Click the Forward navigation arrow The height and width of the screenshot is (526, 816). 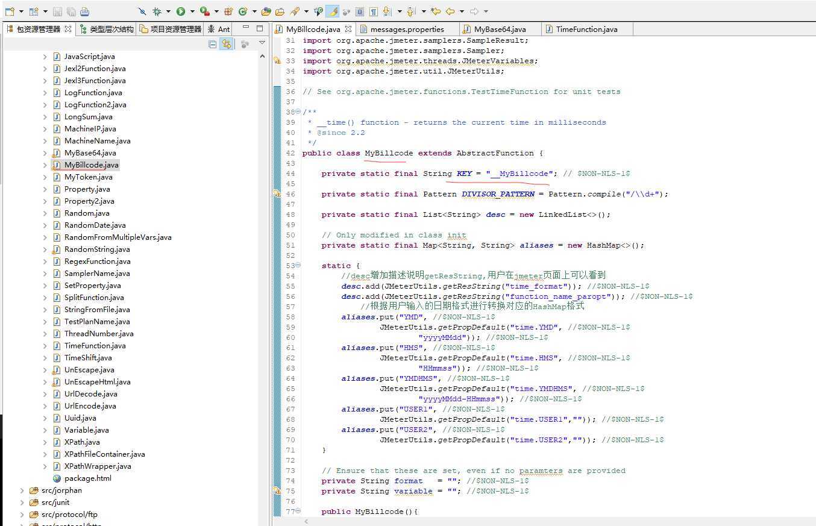474,11
